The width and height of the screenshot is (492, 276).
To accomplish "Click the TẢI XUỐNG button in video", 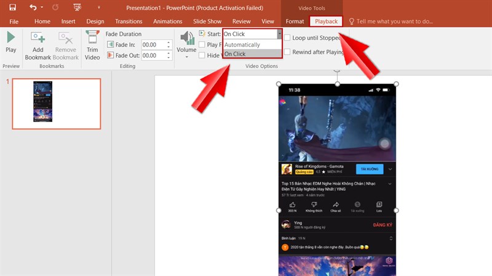I will click(370, 169).
